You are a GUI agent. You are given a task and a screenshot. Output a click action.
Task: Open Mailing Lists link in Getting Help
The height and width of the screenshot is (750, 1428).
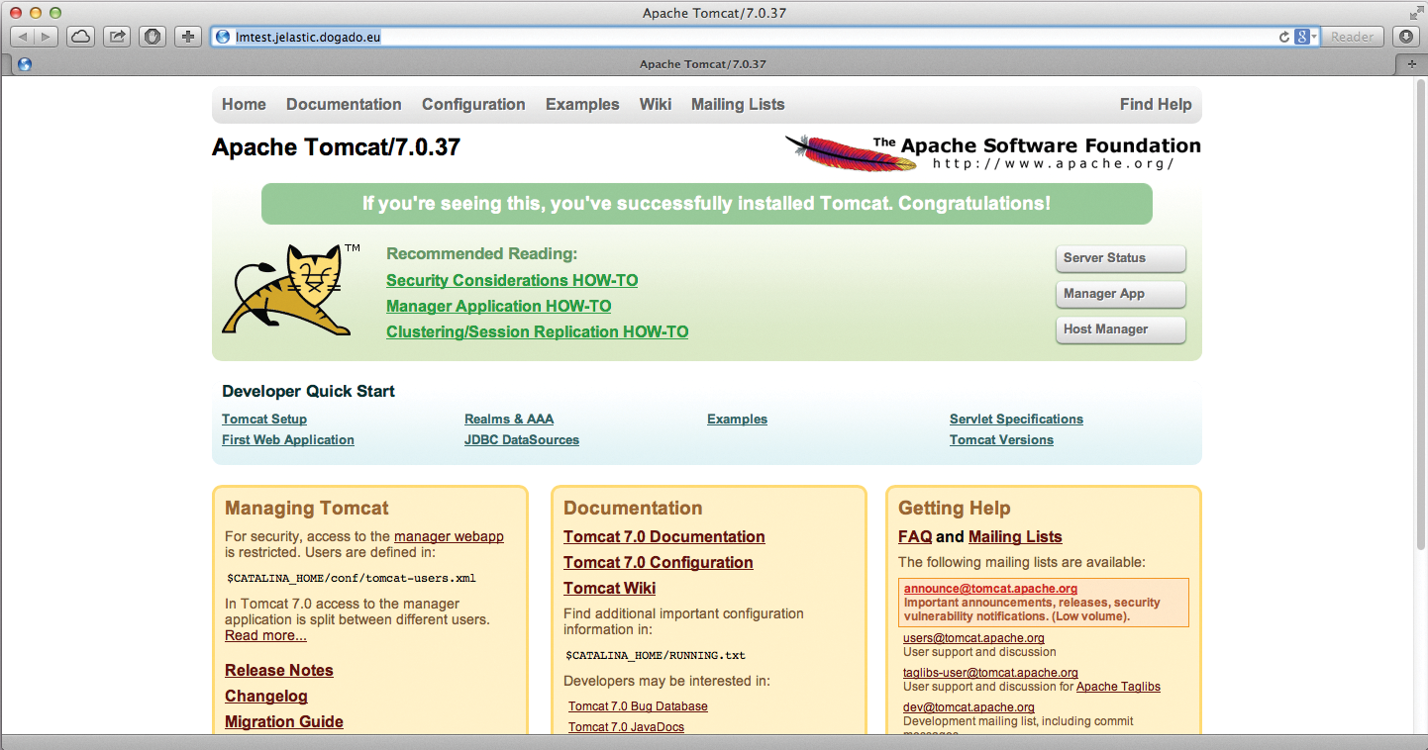tap(1015, 536)
